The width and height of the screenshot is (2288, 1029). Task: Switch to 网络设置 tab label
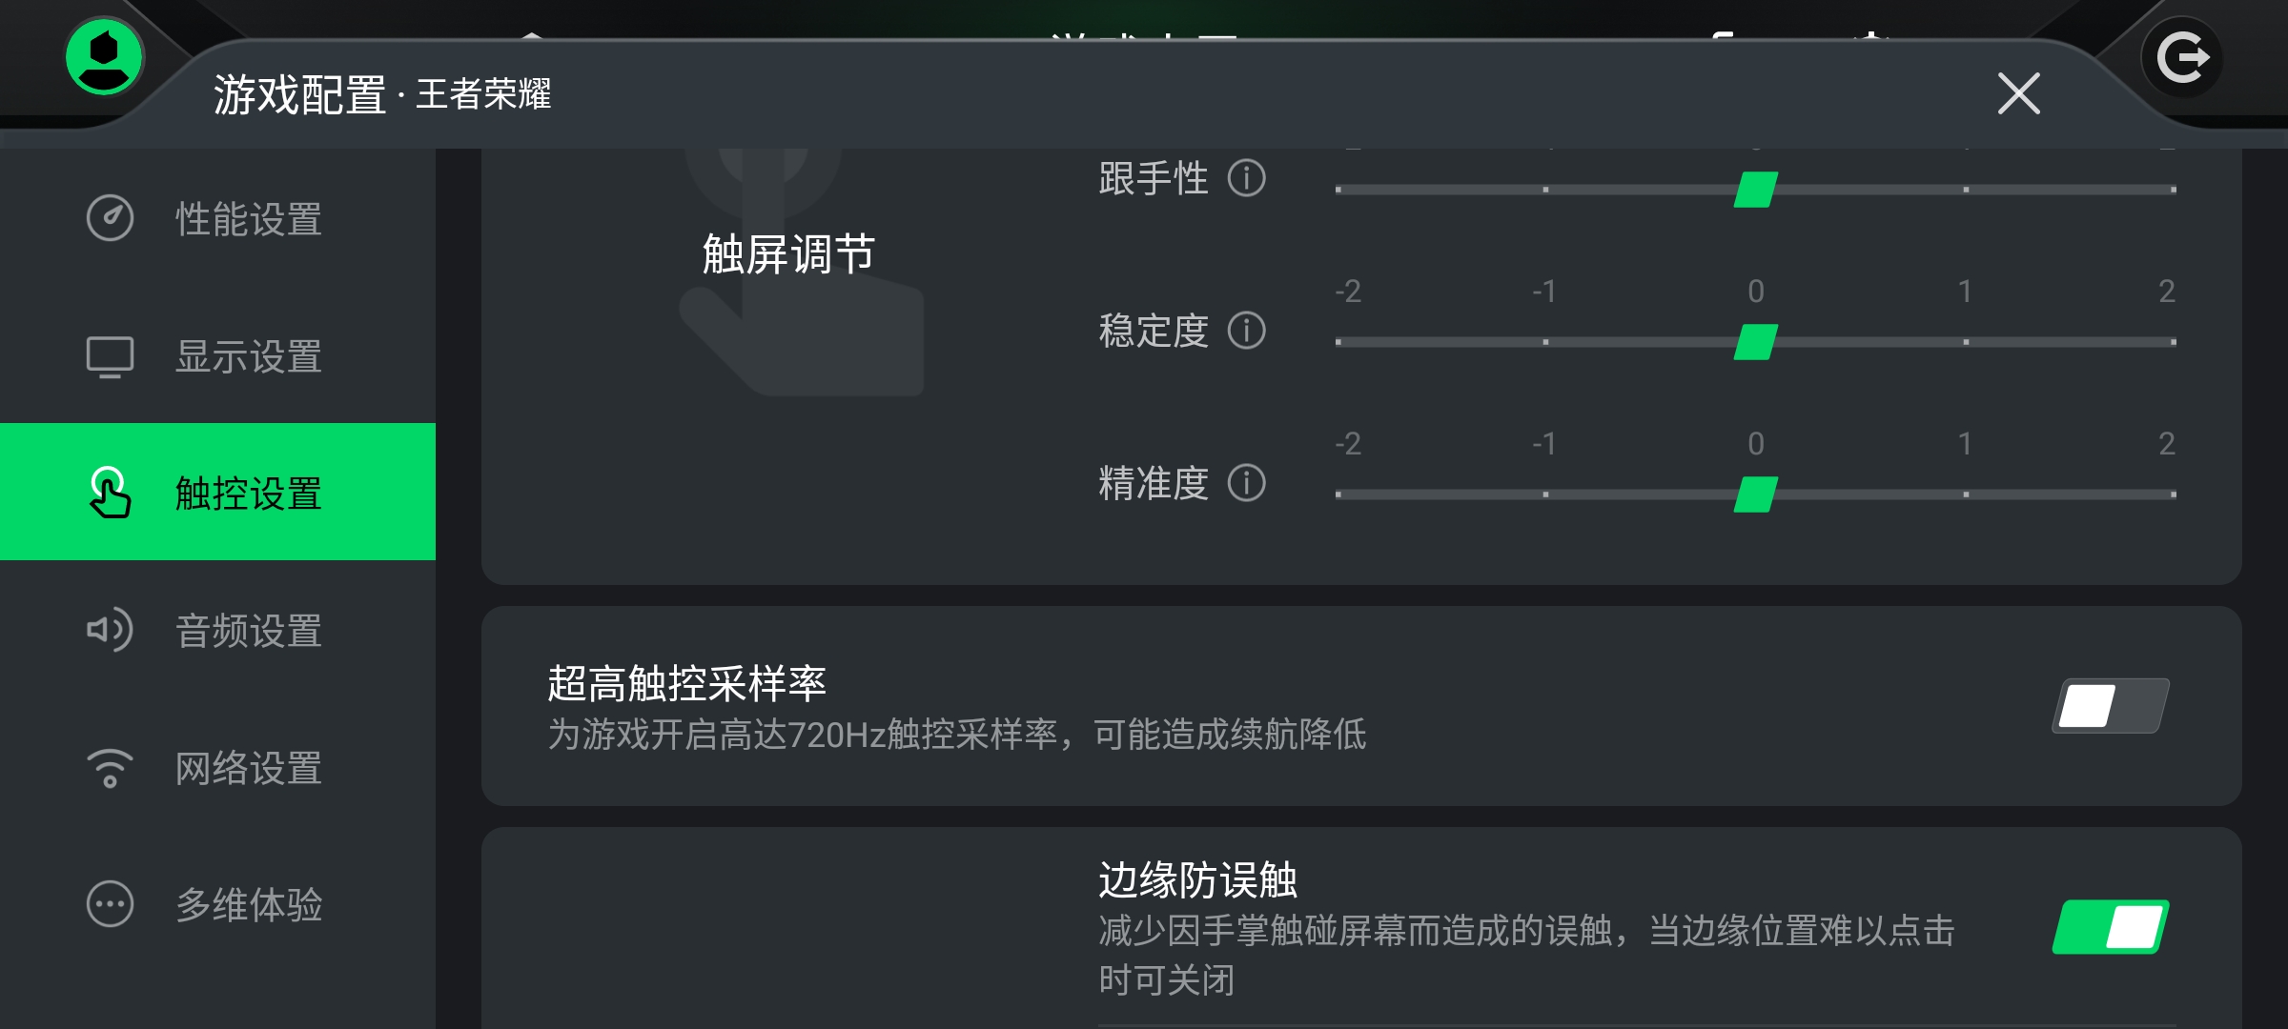249,768
